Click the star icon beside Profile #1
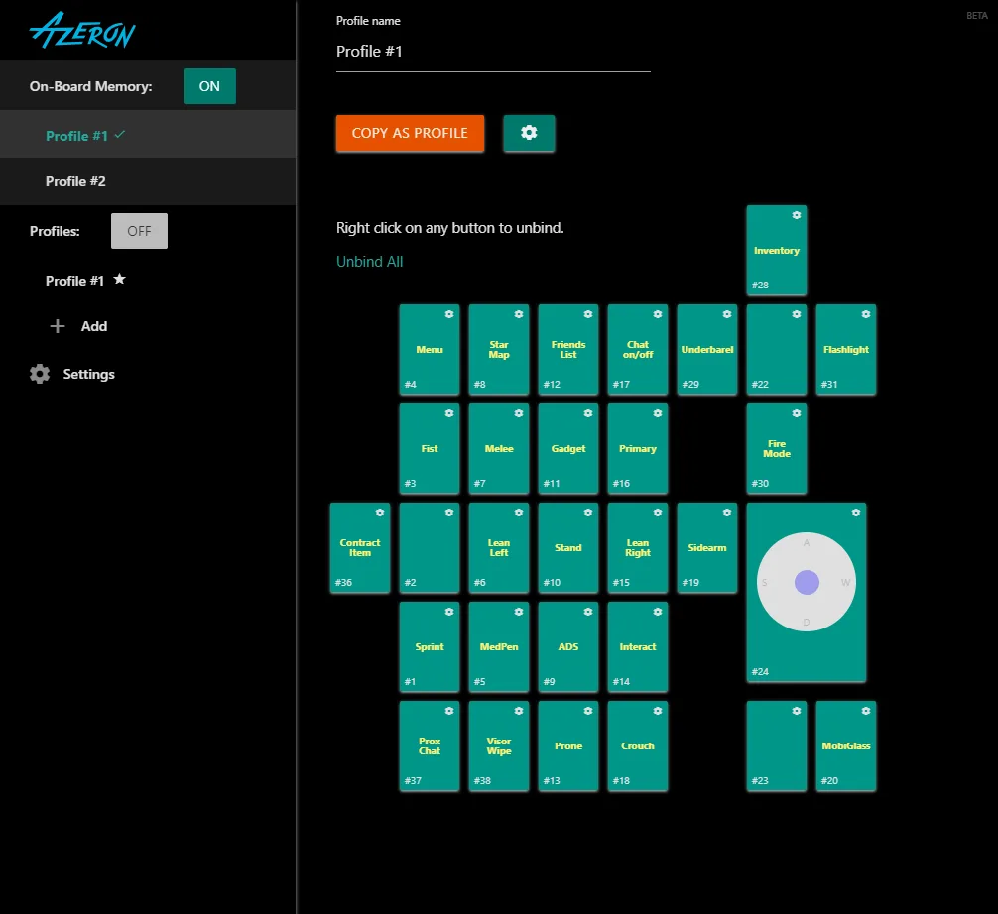998x914 pixels. pyautogui.click(x=119, y=279)
